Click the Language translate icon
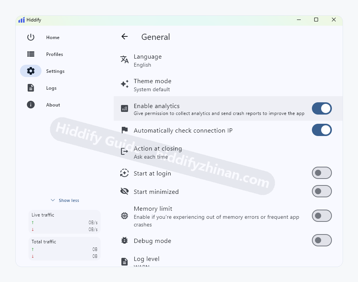Viewport: 358px width, 282px height. 124,59
